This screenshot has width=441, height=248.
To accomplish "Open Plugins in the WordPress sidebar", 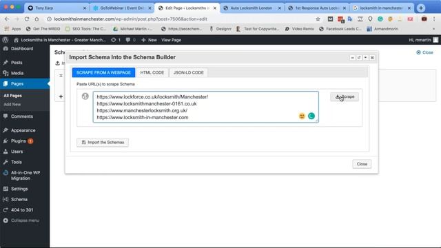I will [25, 141].
